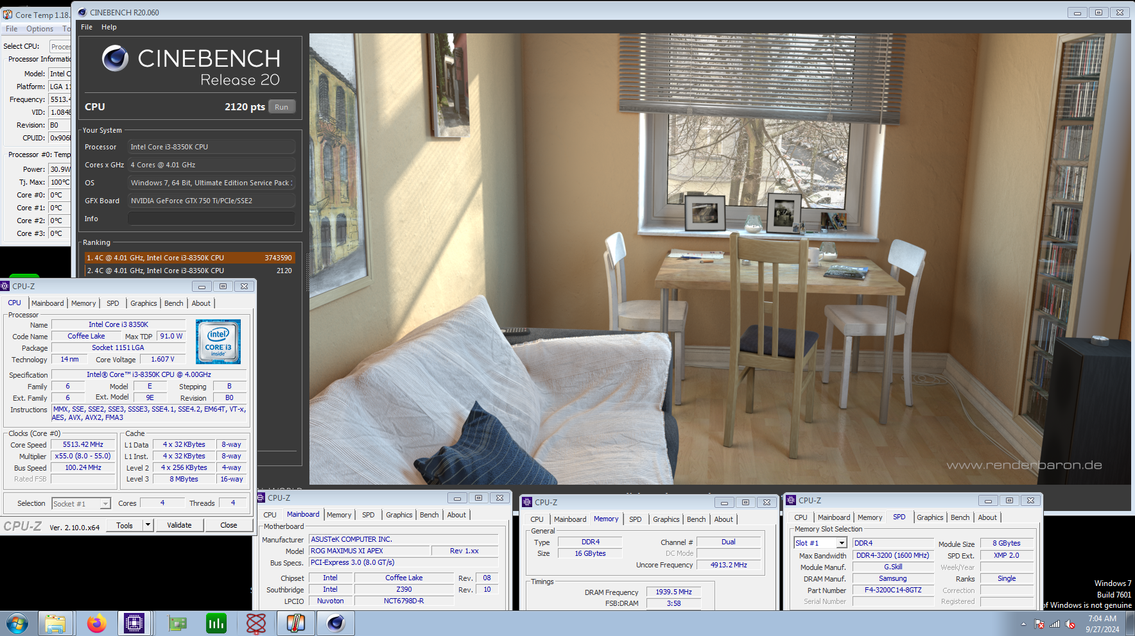Select Memory tab in CPU-Z SPD window

(870, 517)
